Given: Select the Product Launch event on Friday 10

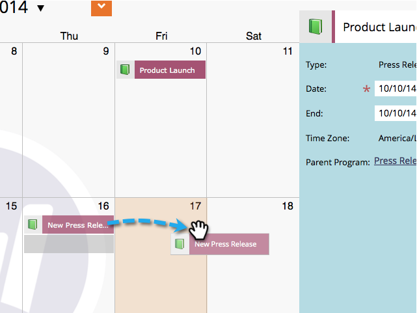Looking at the screenshot, I should point(169,70).
